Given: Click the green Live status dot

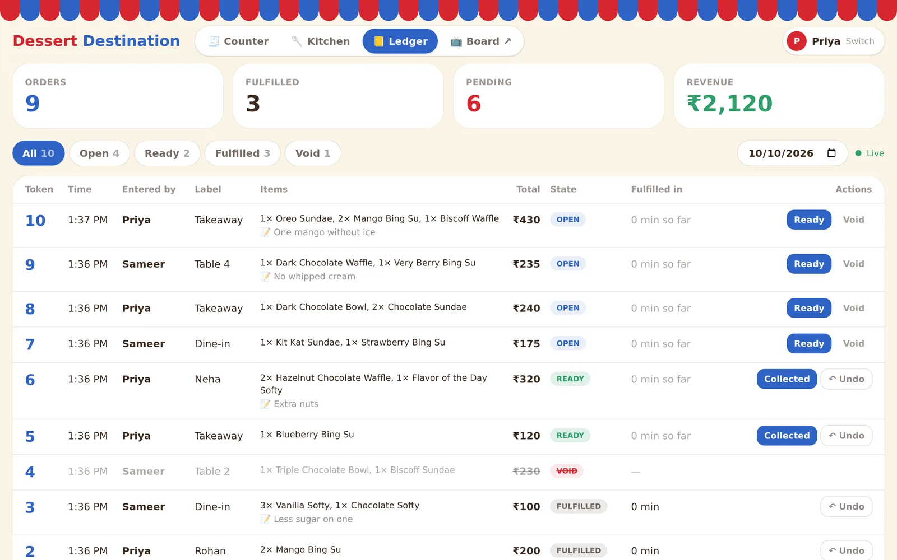Looking at the screenshot, I should [858, 153].
